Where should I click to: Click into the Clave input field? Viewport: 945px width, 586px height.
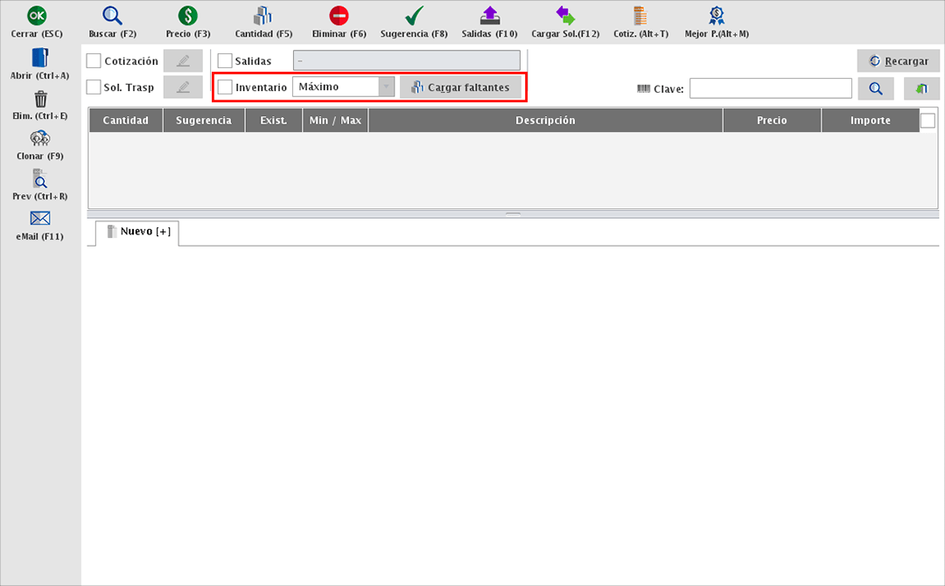click(x=770, y=88)
